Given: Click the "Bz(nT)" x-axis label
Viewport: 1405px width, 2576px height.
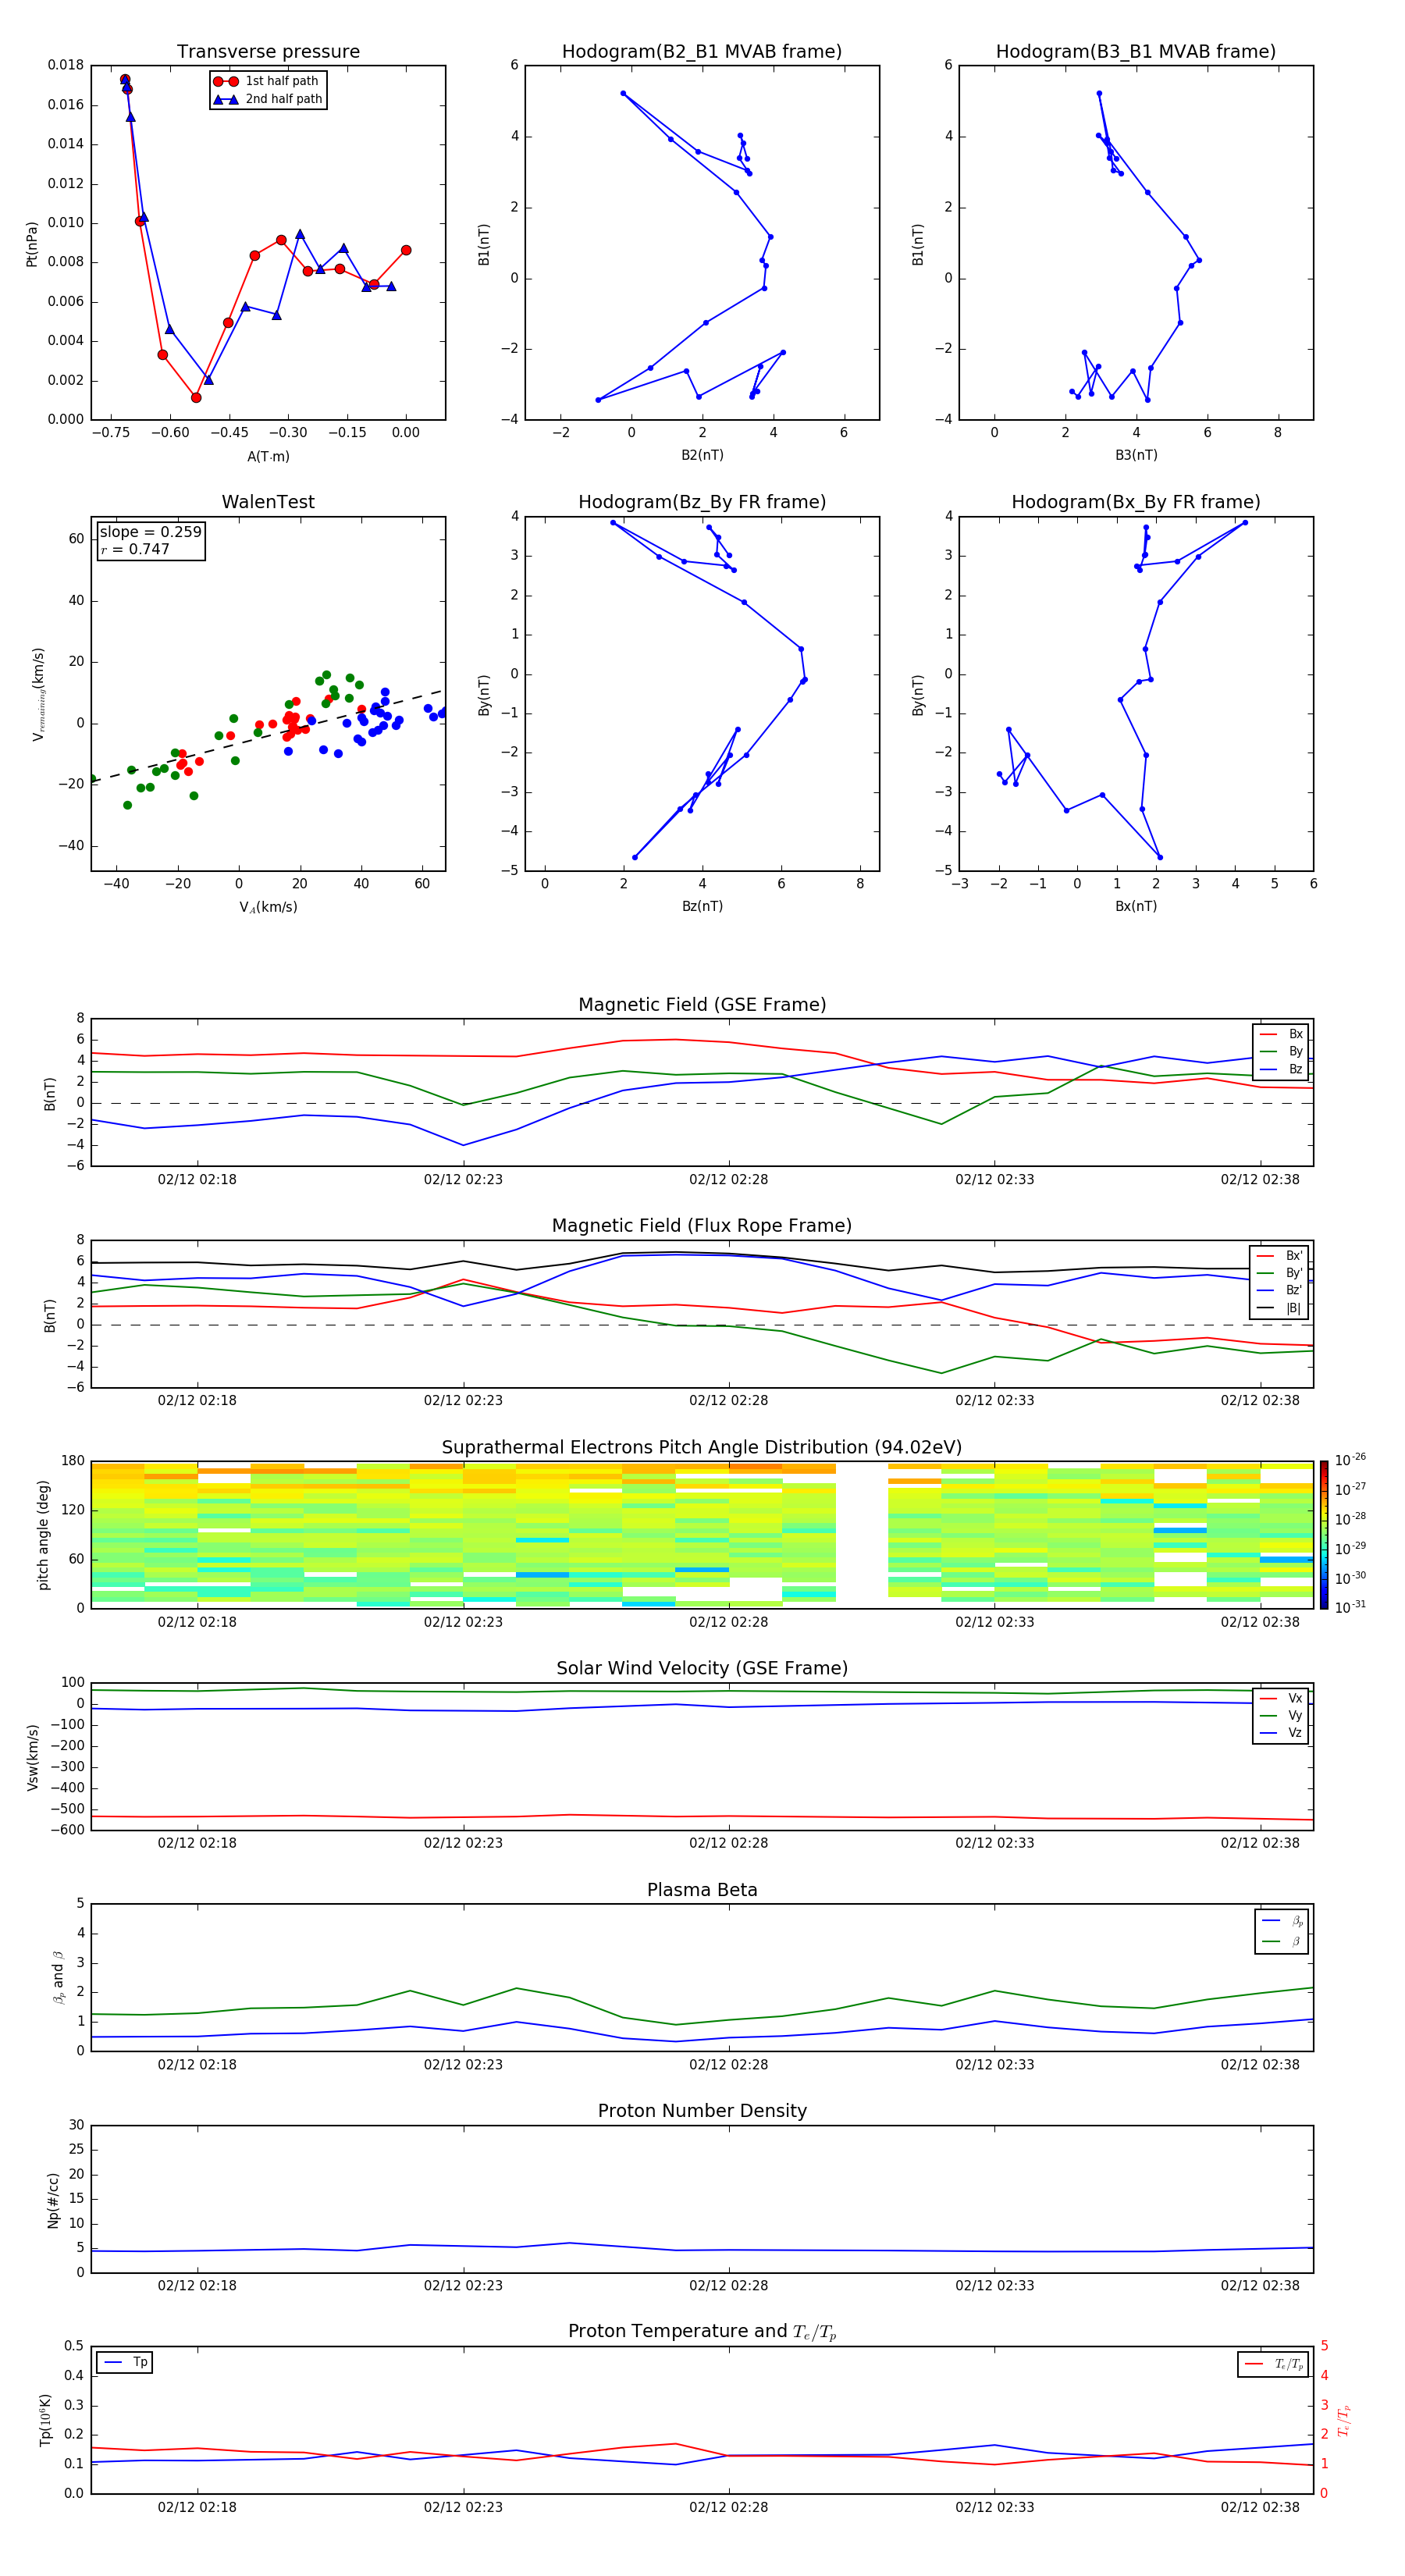Looking at the screenshot, I should point(702,906).
